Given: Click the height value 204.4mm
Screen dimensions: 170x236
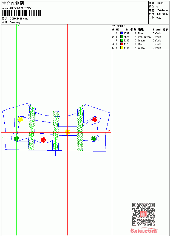Looking at the screenshot, I should [162, 10].
